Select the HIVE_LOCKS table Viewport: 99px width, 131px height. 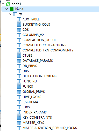tap(32, 97)
